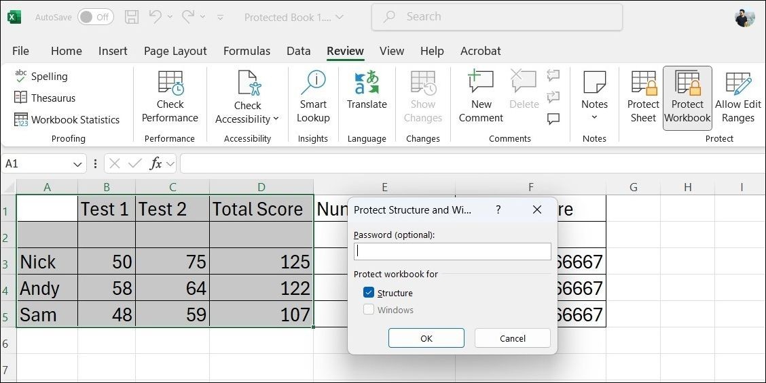The width and height of the screenshot is (766, 383).
Task: Select the Data tab
Action: pos(299,51)
